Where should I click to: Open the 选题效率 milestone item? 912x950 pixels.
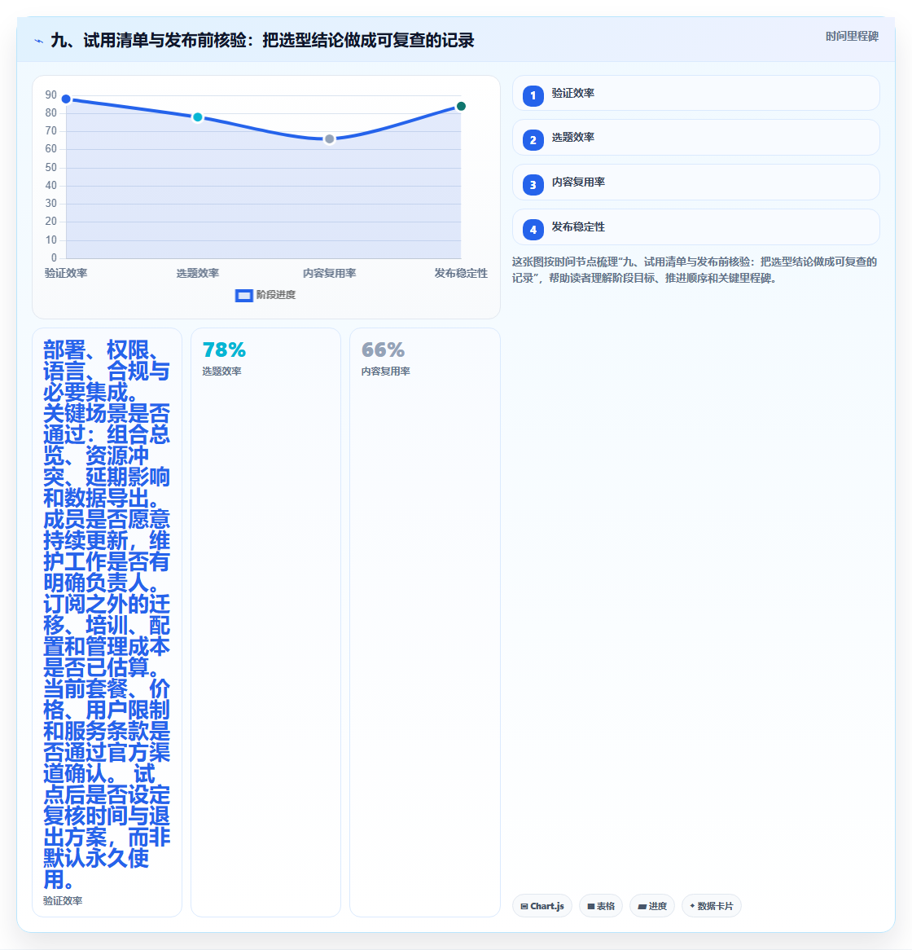click(696, 138)
